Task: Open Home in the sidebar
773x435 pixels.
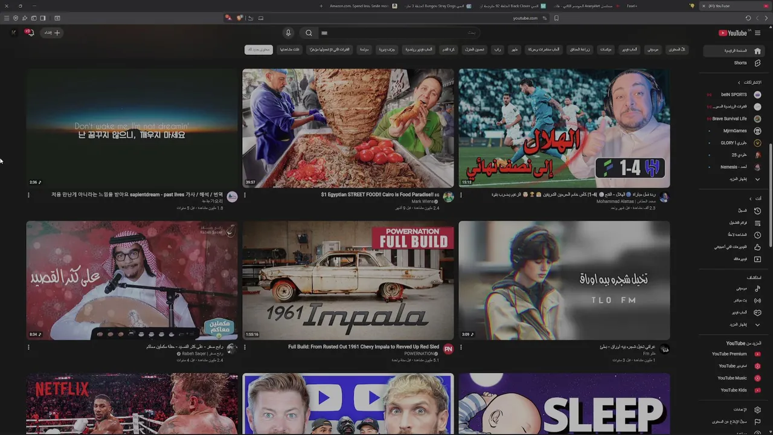Action: click(x=734, y=51)
